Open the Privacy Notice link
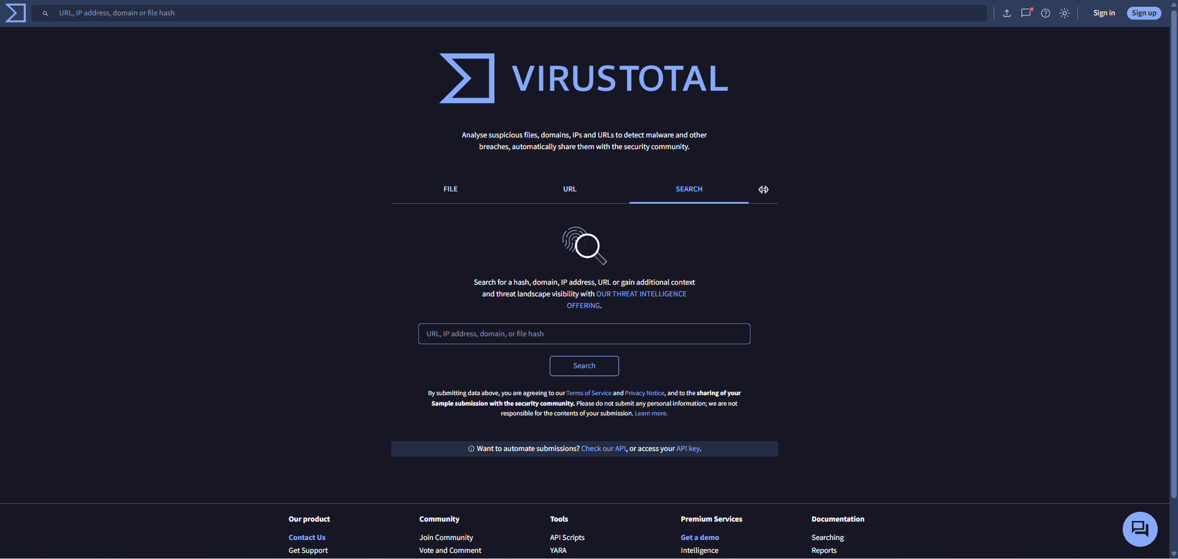Image resolution: width=1178 pixels, height=559 pixels. point(645,393)
